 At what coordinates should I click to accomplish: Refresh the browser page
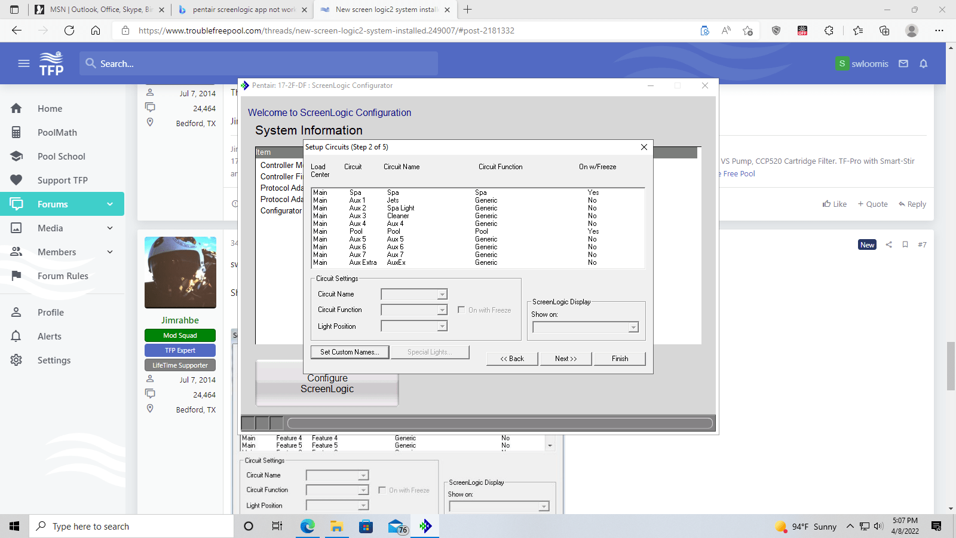click(x=69, y=30)
